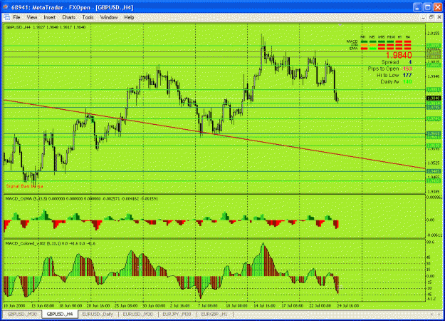Open the EURUSD,M30 chart tab
This screenshot has width=445, height=321.
point(138,314)
